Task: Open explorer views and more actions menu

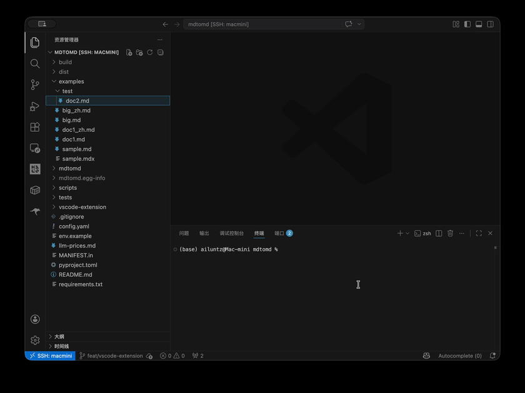Action: click(160, 40)
